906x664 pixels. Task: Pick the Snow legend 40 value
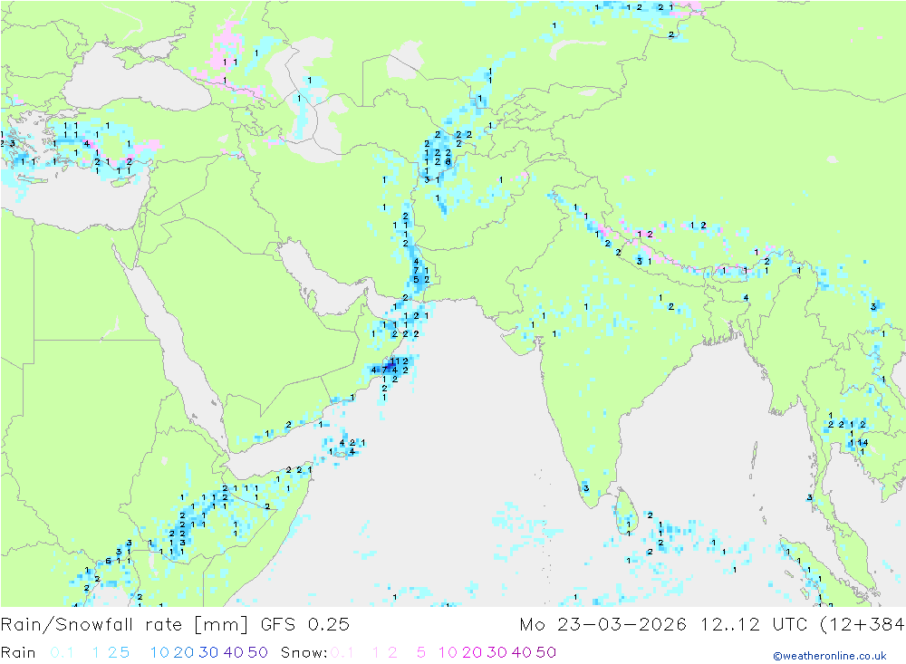[x=522, y=652]
